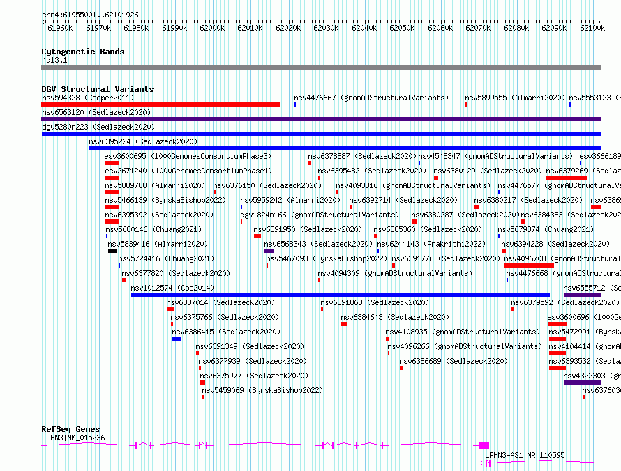Click the nsv6377820 (Sedlazeck2020) label
621x471 pixels.
(x=176, y=273)
